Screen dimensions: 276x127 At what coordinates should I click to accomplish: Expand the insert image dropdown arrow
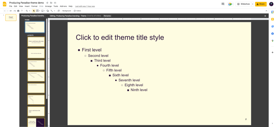pos(45,11)
